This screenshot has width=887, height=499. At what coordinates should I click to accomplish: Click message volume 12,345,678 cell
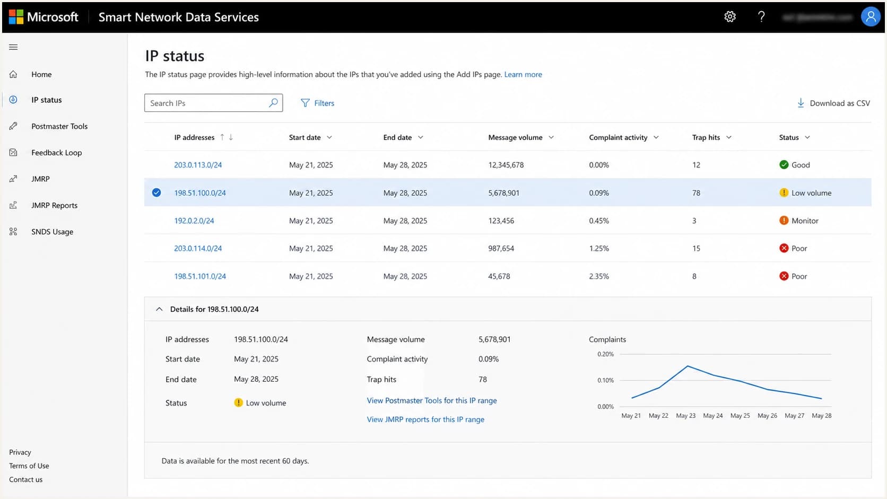[506, 165]
